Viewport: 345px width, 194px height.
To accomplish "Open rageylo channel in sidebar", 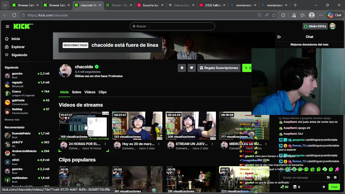I will point(27,84).
